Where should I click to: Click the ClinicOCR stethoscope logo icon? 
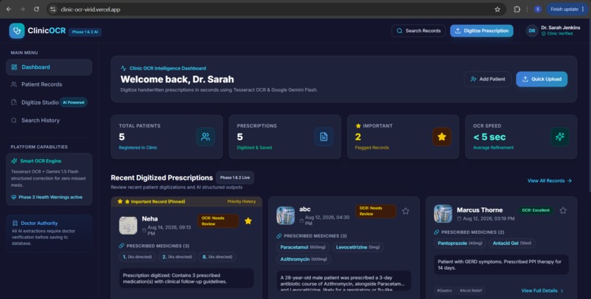[17, 31]
